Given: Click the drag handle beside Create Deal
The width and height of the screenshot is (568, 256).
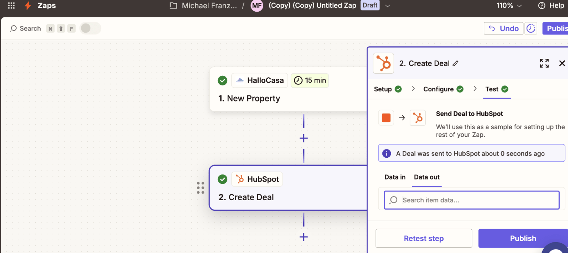Looking at the screenshot, I should 200,188.
